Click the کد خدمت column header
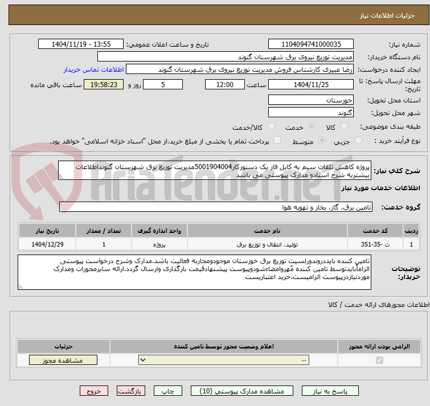Screen dimensions: 430x406 click(375, 231)
